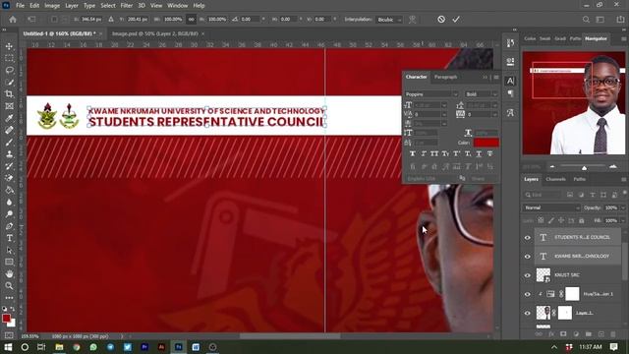This screenshot has width=629, height=354.
Task: Open the Window menu
Action: click(177, 6)
